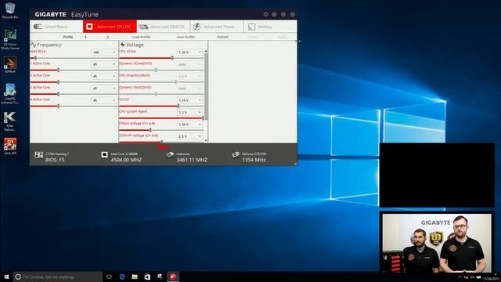Screen dimensions: 501x282
Task: Click Save Profile
Action: coord(186,37)
